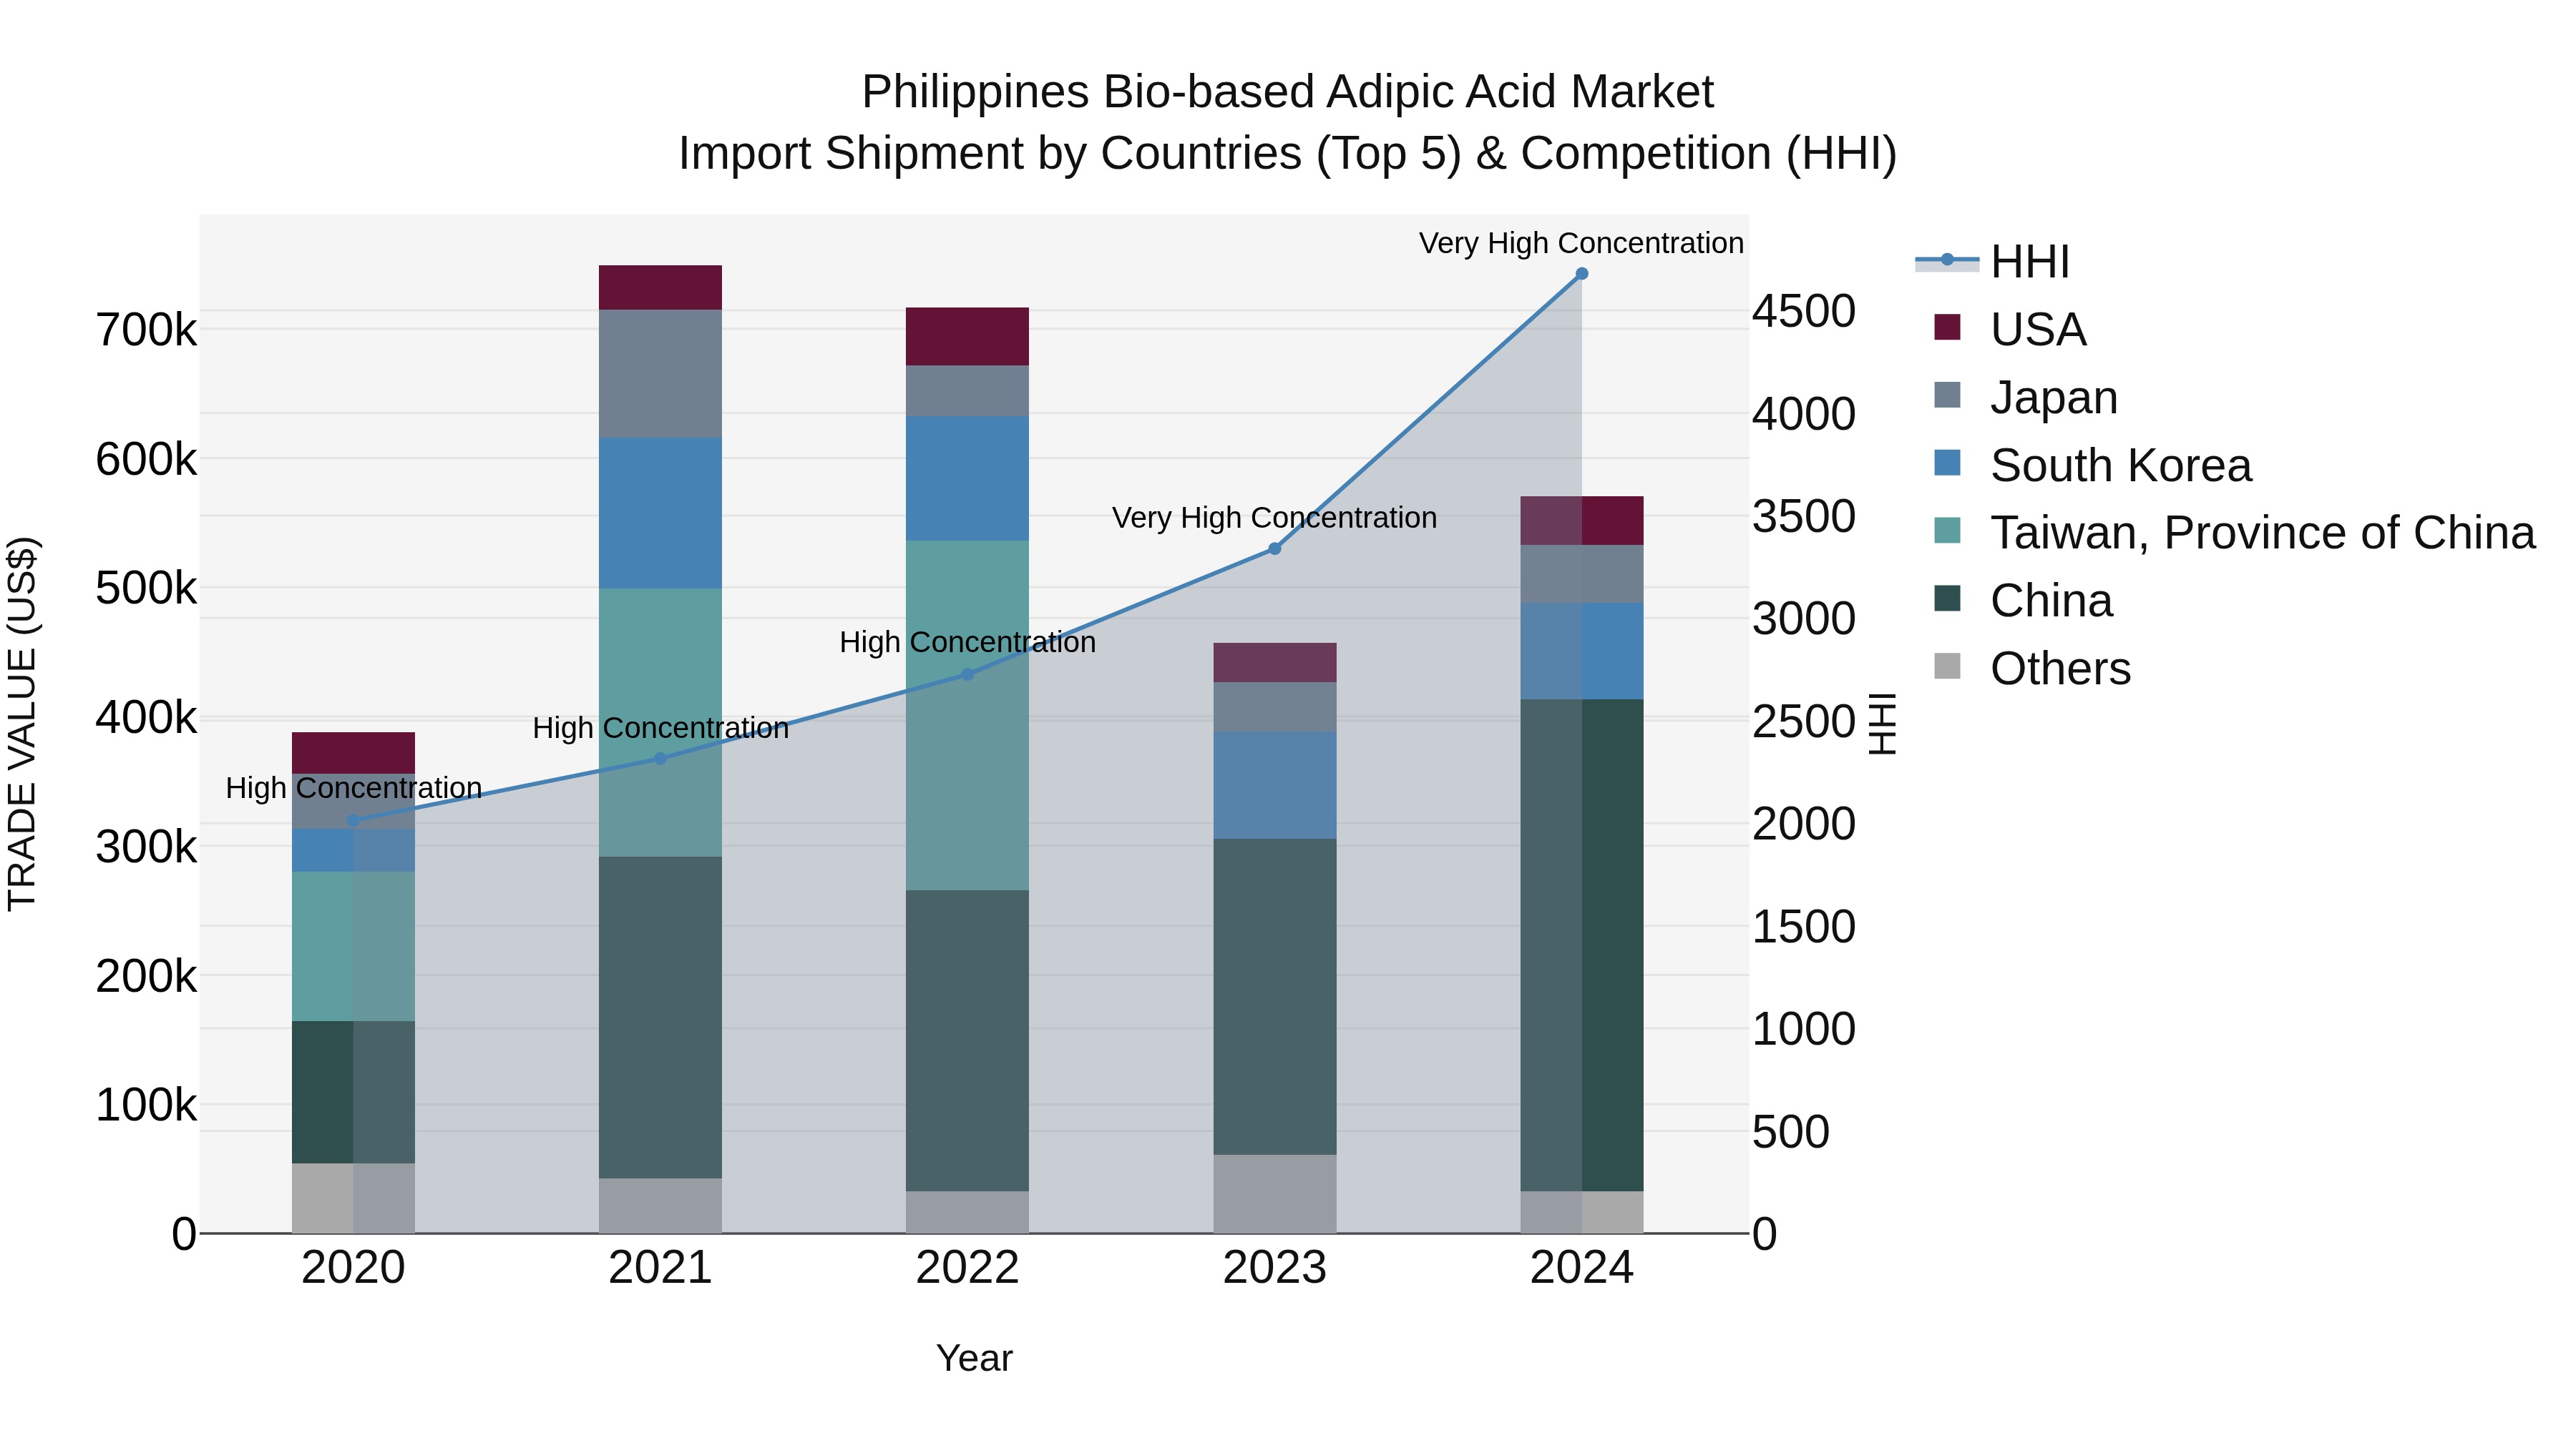Screen dimensions: 2576x1448
Task: Click the USA segment of the 2021 bar
Action: (x=660, y=287)
